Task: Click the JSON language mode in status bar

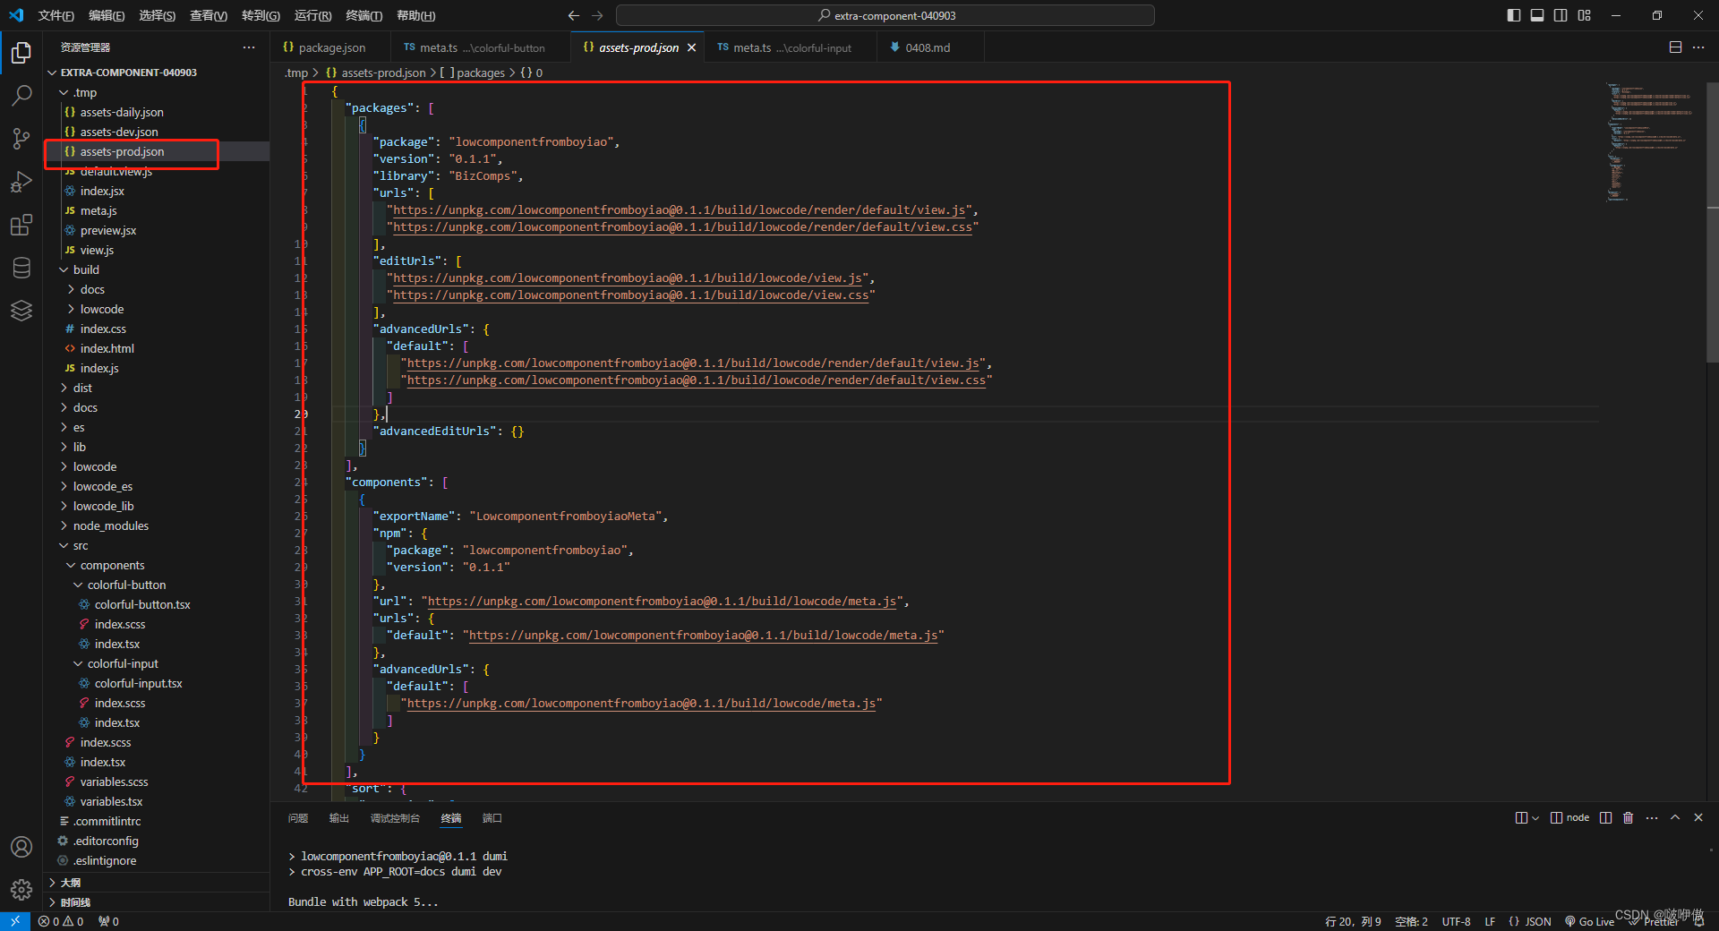Action: tap(1530, 921)
